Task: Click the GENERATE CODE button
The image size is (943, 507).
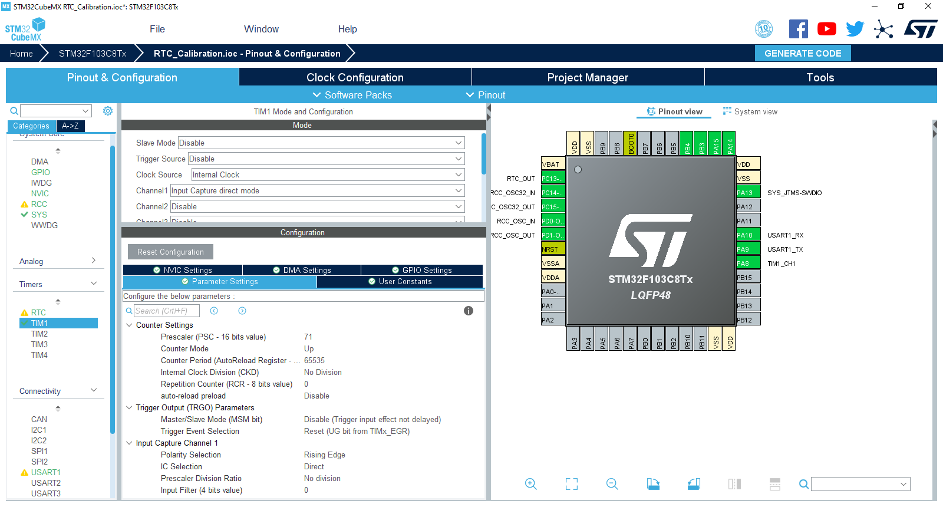Action: coord(803,53)
